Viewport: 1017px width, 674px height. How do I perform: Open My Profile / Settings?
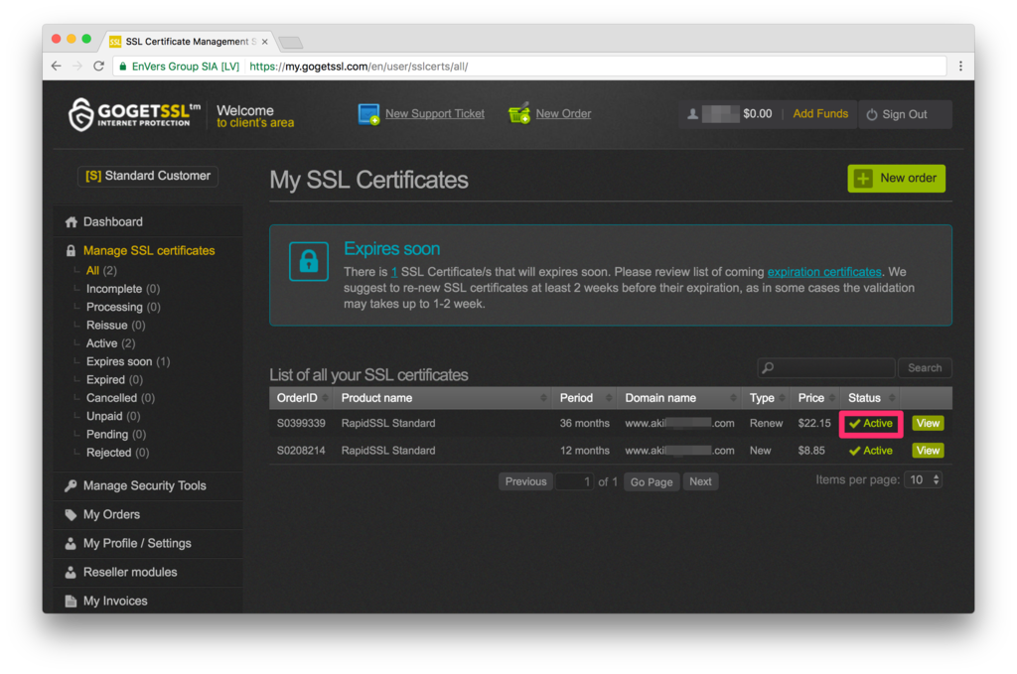tap(137, 543)
